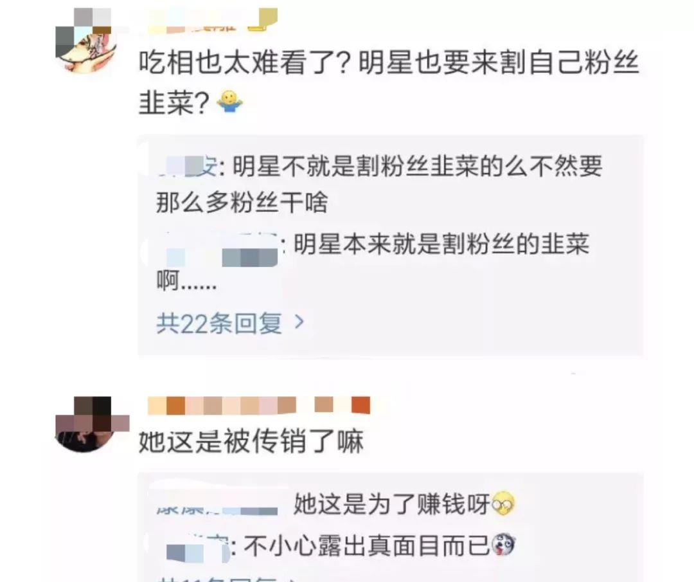
Task: Open the 共22条回复 replies link
Action: tap(230, 323)
